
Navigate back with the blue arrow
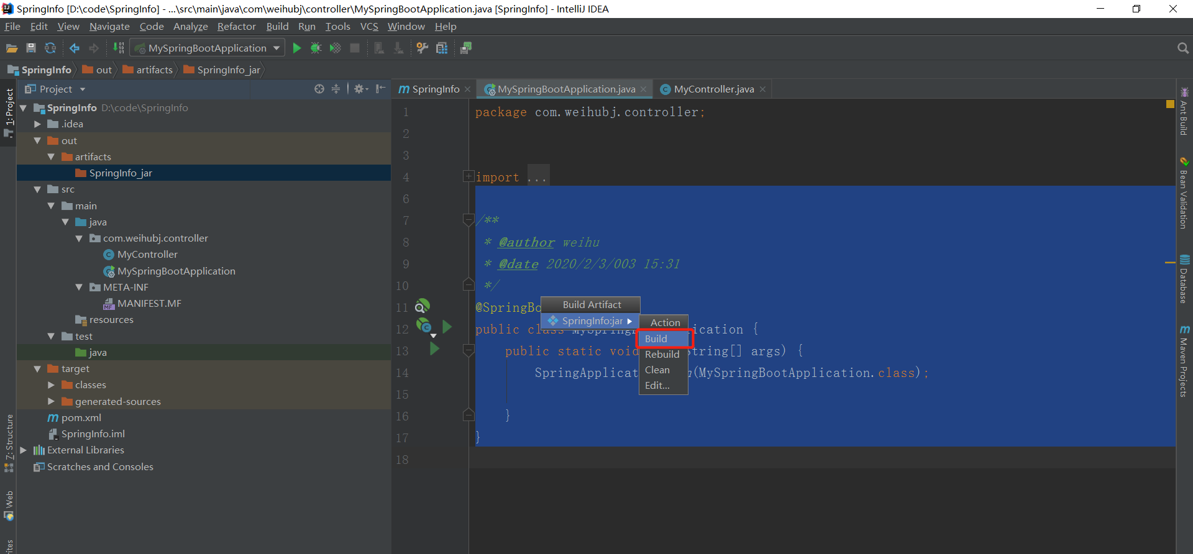coord(75,48)
